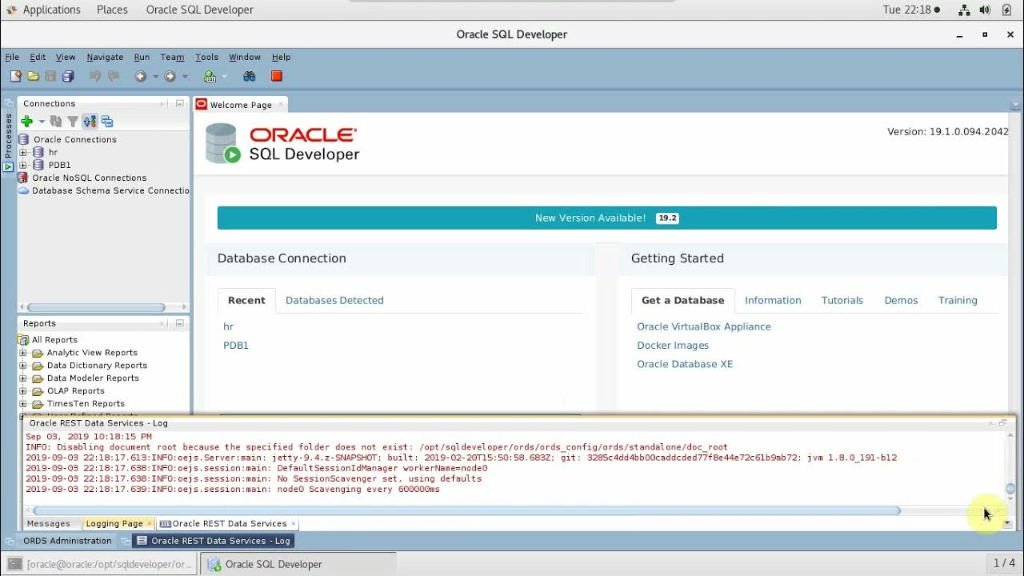Minimize the Connections panel
Viewport: 1024px width, 576px height.
[180, 103]
